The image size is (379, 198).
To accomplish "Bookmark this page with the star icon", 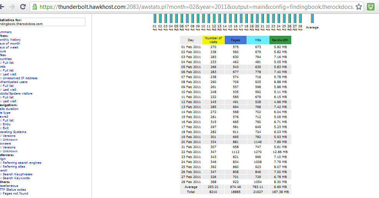I will [359, 7].
